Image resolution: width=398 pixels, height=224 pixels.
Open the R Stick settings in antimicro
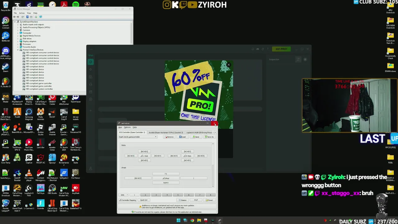[x=187, y=156]
